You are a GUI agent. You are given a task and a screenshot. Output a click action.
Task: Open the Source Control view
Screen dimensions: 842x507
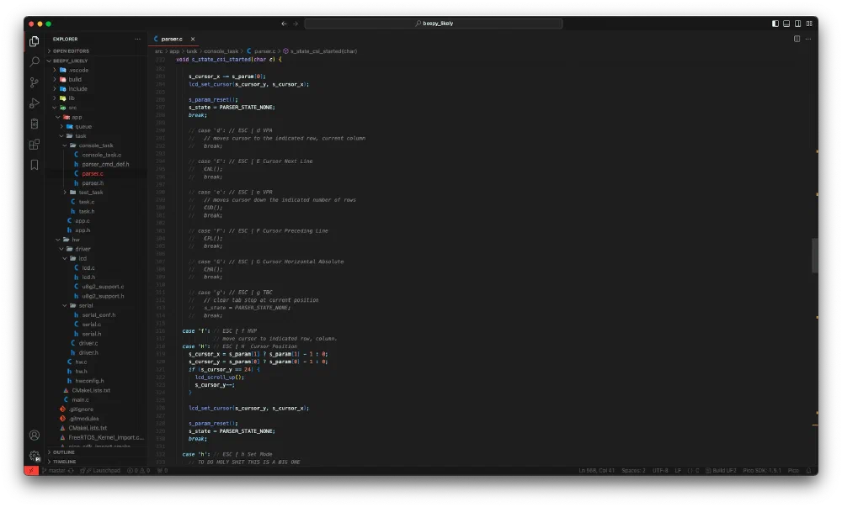click(35, 82)
